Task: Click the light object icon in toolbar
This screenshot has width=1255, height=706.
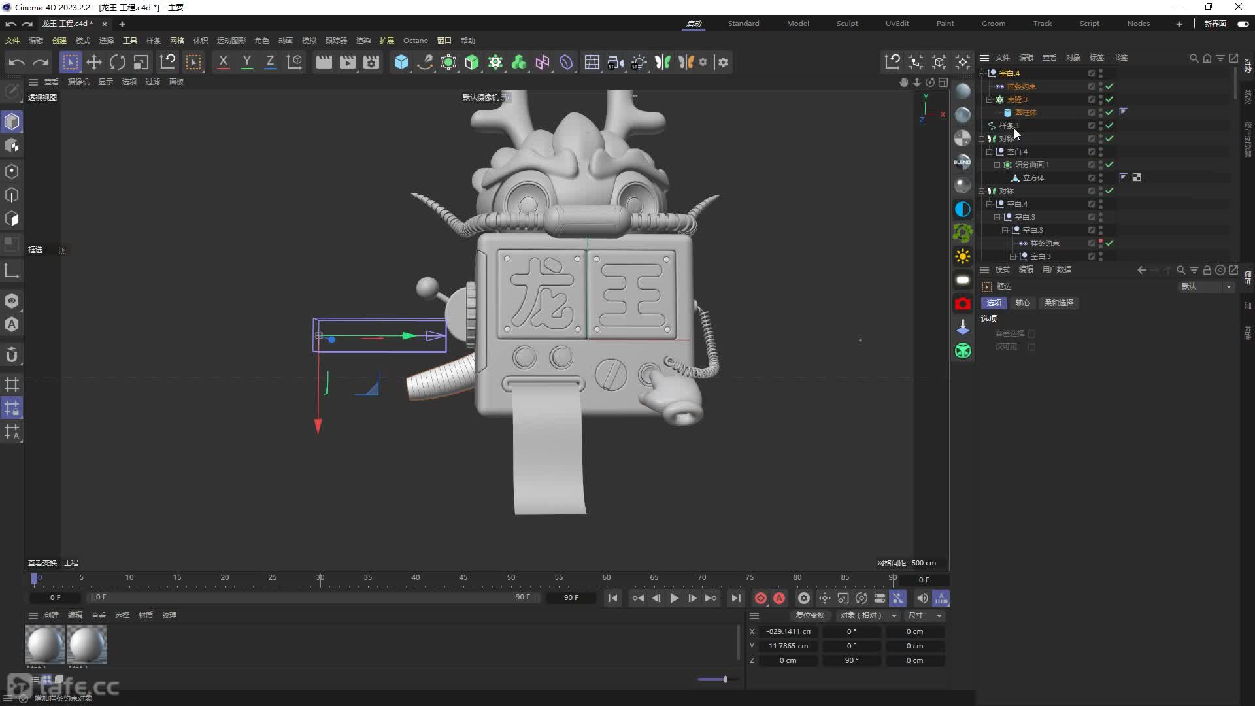Action: click(639, 62)
